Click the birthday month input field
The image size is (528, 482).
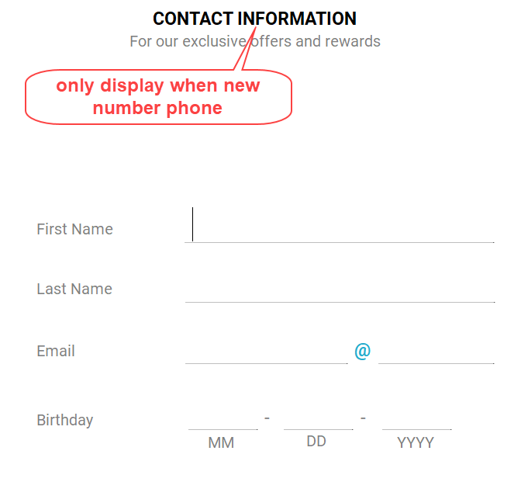[x=223, y=419]
